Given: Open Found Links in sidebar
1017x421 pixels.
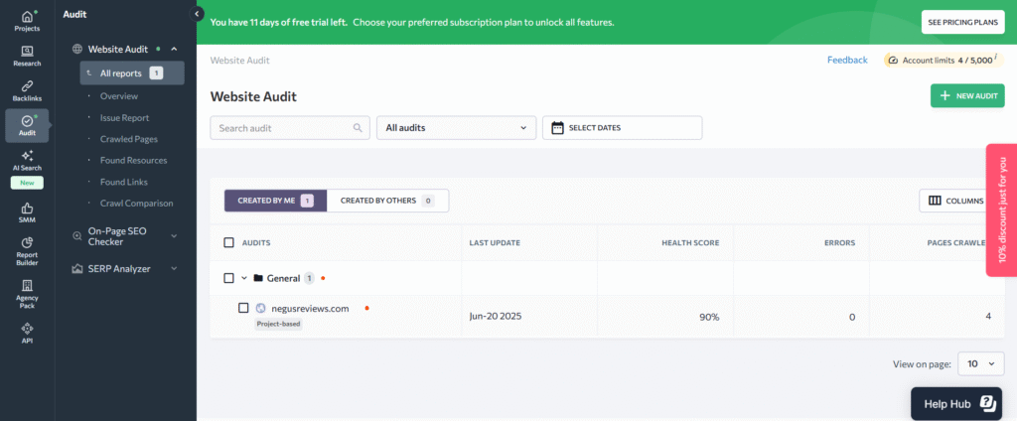Looking at the screenshot, I should tap(124, 182).
